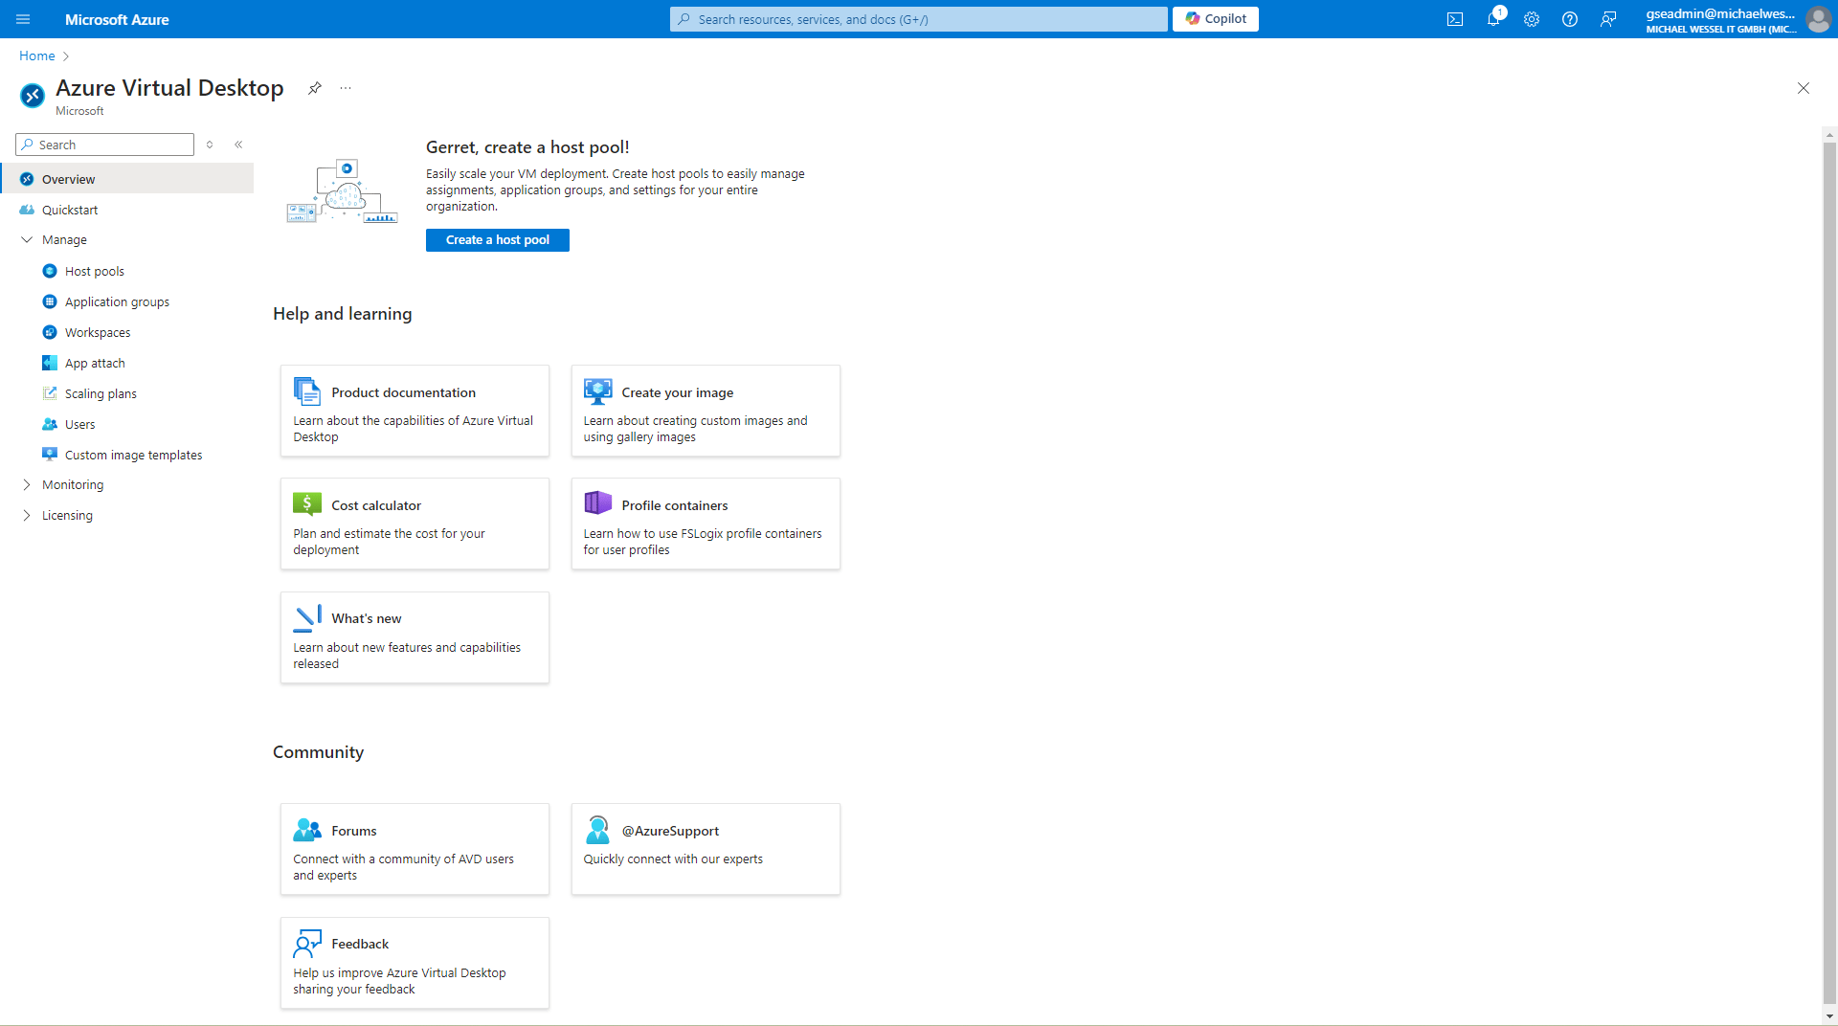This screenshot has width=1838, height=1026.
Task: Expand the Licensing section
Action: (x=27, y=515)
